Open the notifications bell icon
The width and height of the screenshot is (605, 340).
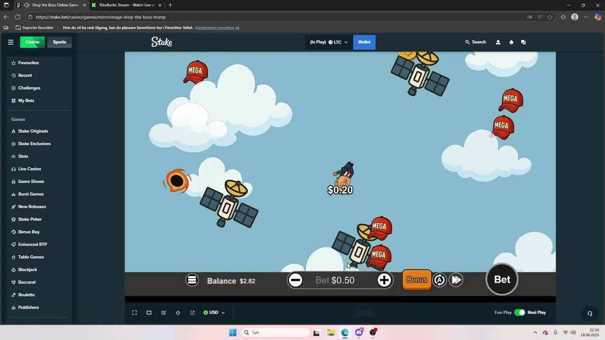click(x=511, y=42)
